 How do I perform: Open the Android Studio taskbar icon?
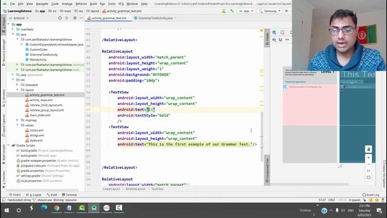(x=94, y=208)
